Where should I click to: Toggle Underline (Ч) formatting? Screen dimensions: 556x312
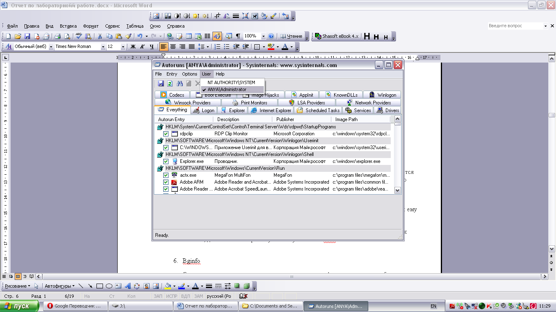coord(152,47)
